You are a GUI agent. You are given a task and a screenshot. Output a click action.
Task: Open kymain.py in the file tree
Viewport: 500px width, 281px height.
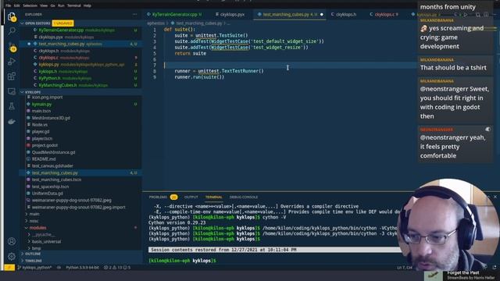click(x=41, y=104)
